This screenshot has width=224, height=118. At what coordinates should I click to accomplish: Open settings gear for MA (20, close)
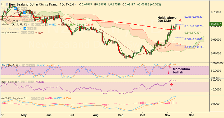(x=26, y=33)
